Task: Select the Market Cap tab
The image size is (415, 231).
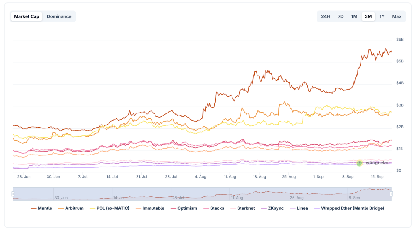Action: pyautogui.click(x=26, y=16)
